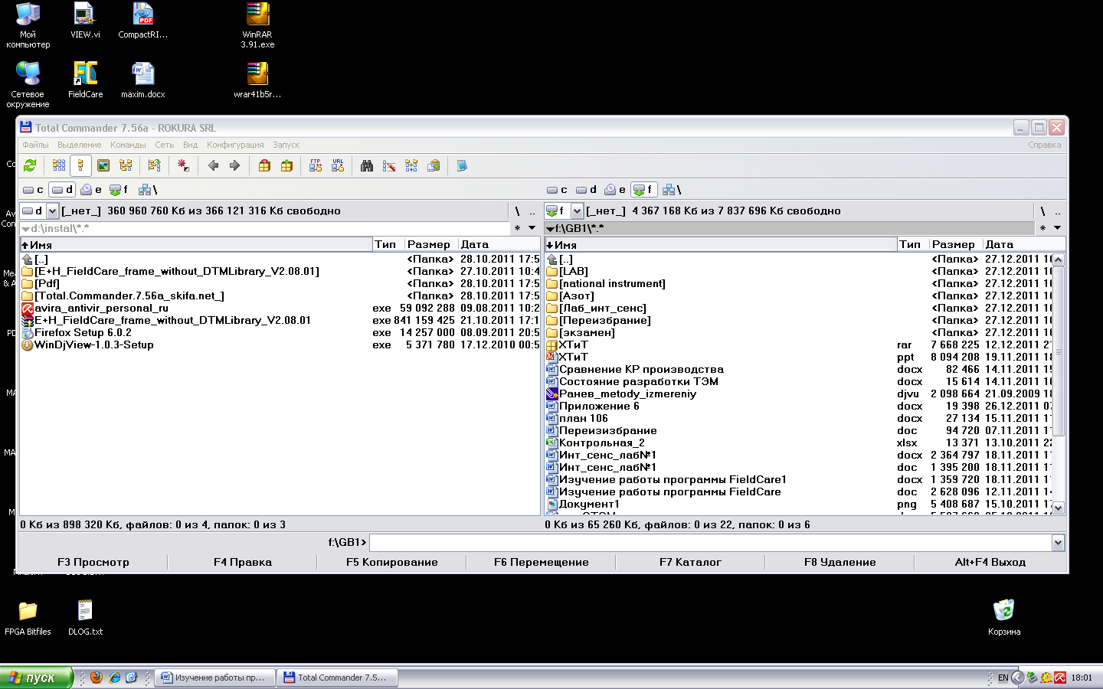Expand path list at d:\instal\*.*
The width and height of the screenshot is (1103, 689).
tap(25, 229)
